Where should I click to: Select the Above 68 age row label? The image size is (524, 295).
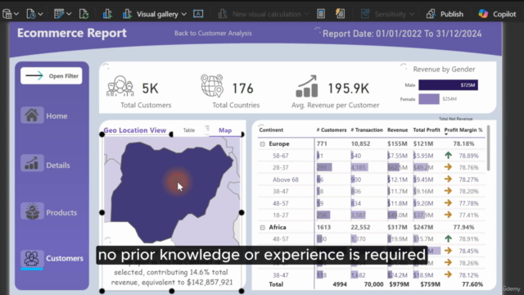point(286,179)
